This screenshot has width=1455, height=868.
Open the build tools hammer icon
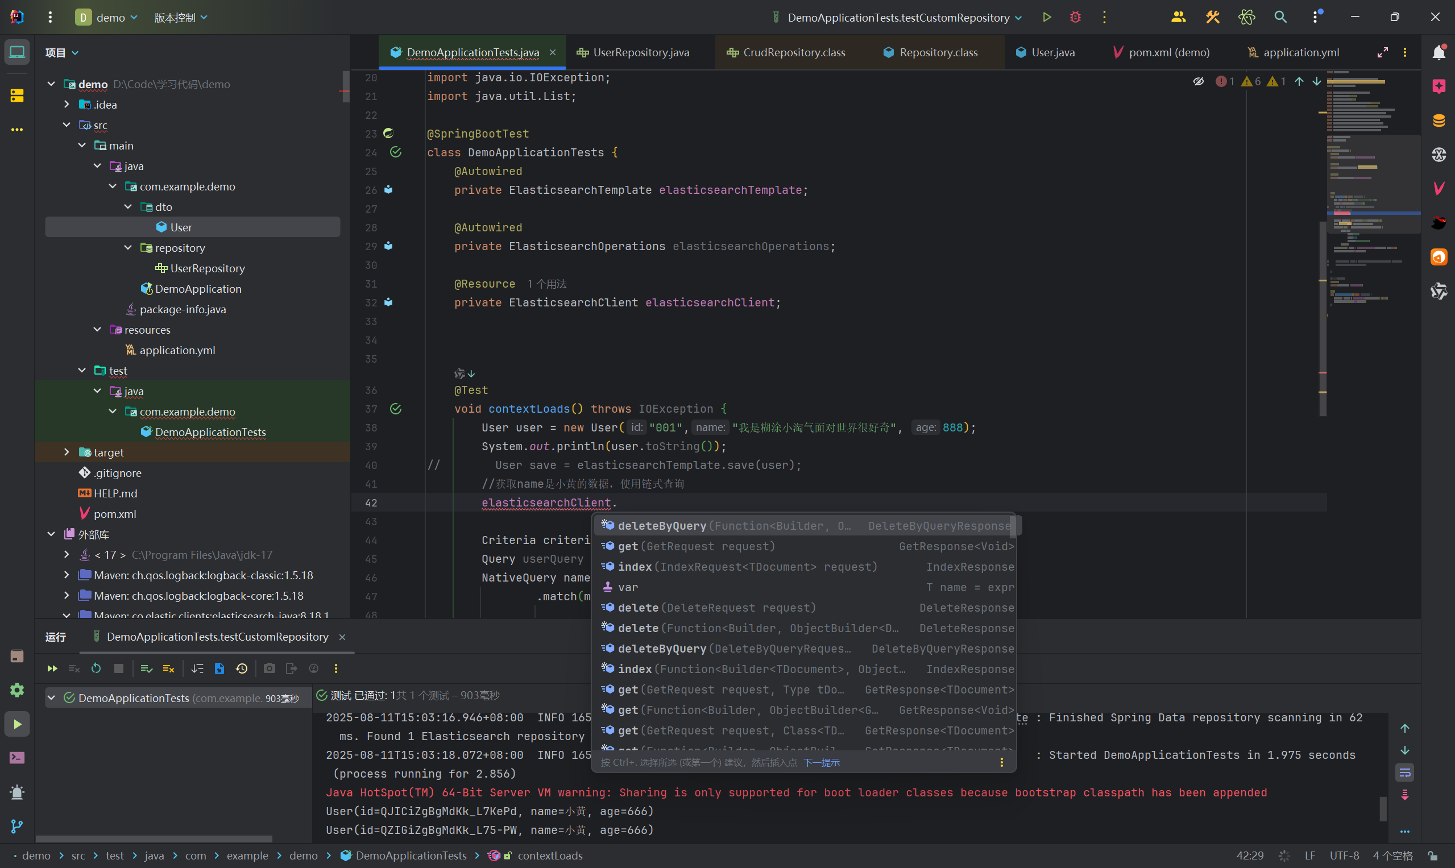[x=1212, y=18]
